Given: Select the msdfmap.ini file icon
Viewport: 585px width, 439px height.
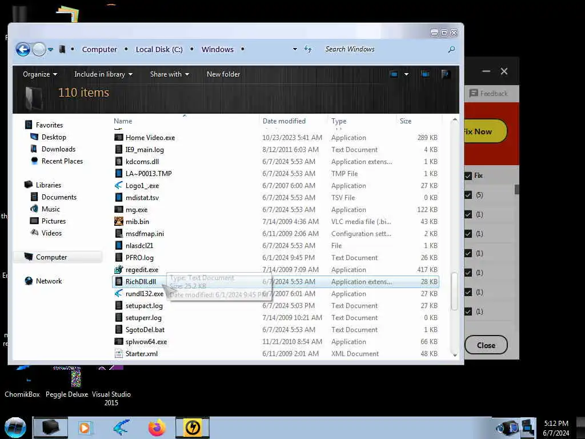Looking at the screenshot, I should [x=119, y=233].
